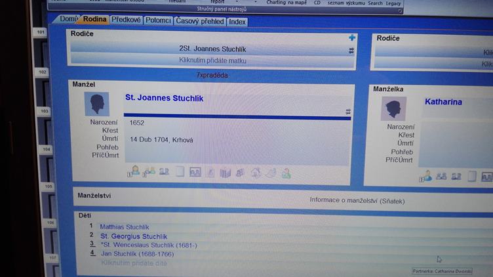Click the blank page icon in husband's toolbar
Viewport: 493px width, 277px height.
180,173
